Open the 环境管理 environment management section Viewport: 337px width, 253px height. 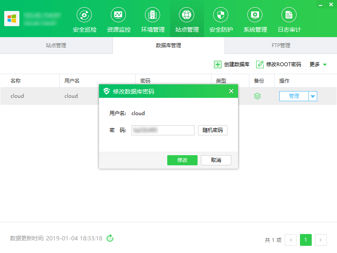pos(153,20)
